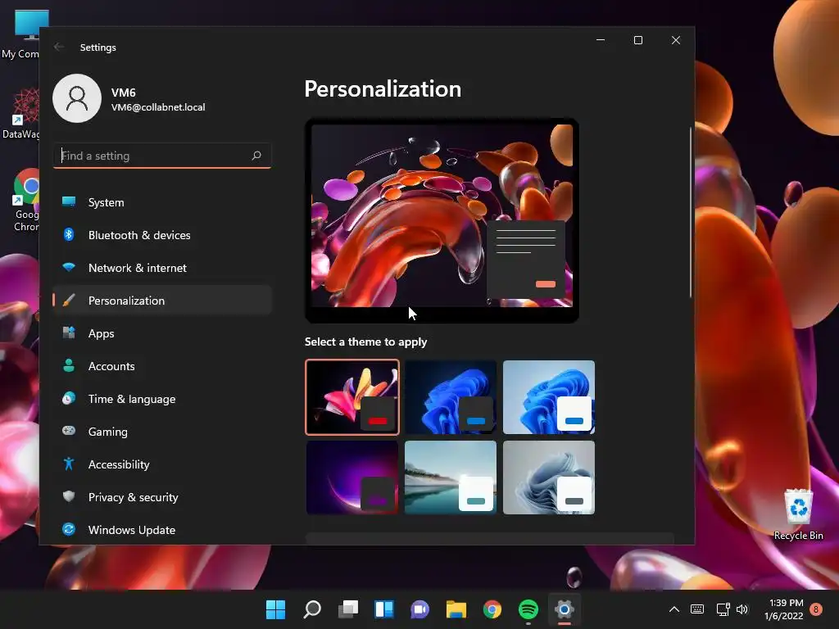Open the Windows Start menu
The image size is (839, 629).
pos(275,609)
